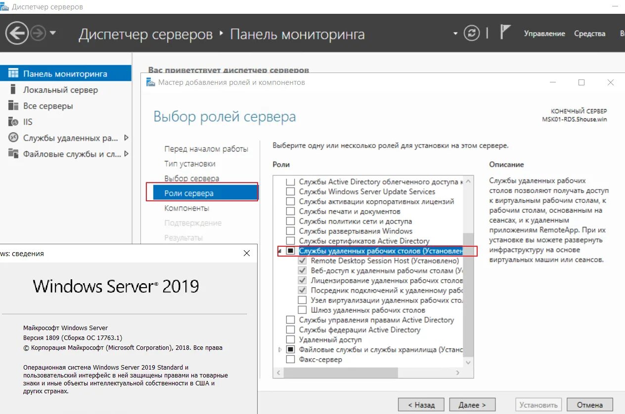Enable the Службы печати и документов role

click(x=291, y=211)
